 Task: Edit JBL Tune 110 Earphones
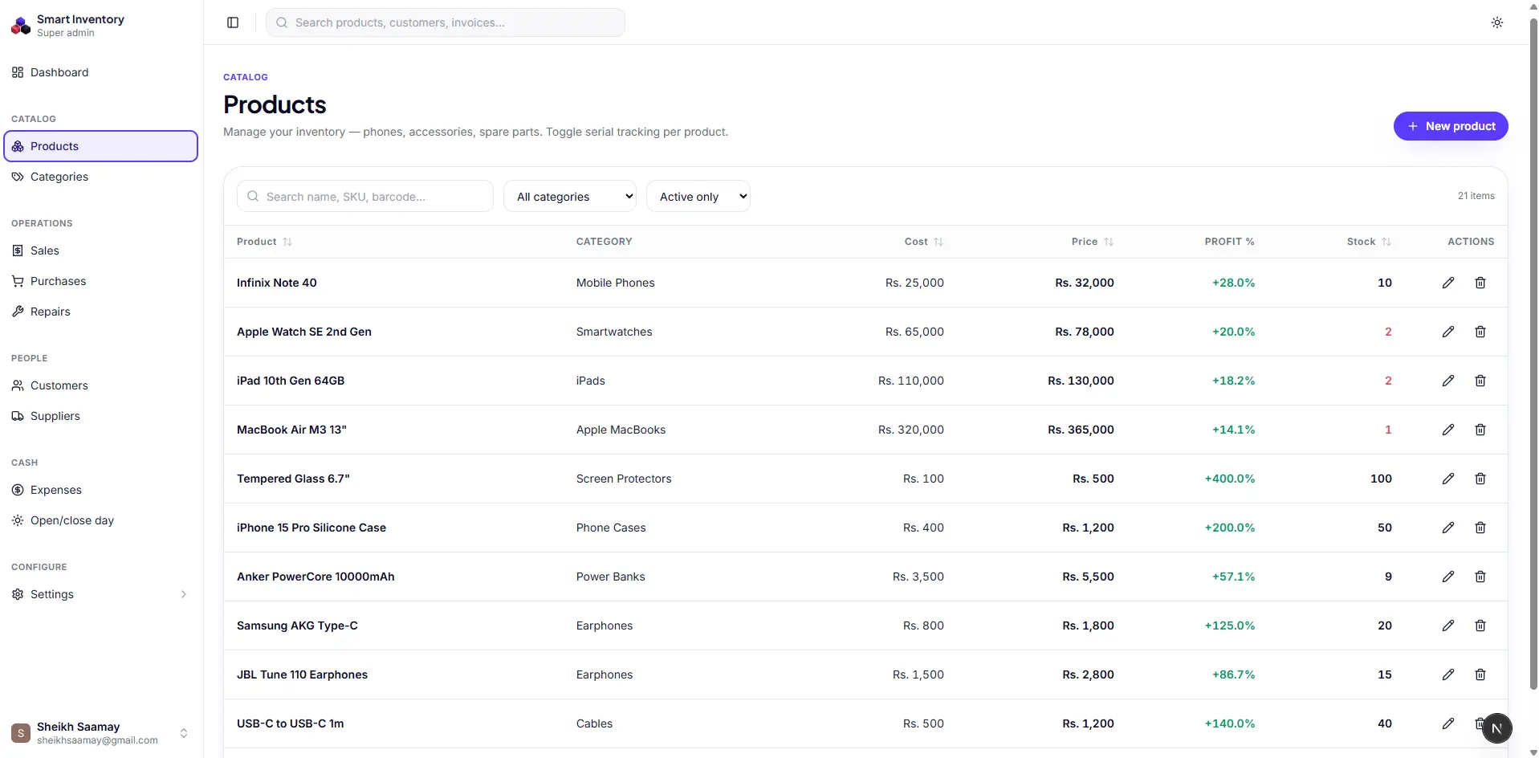point(1448,674)
